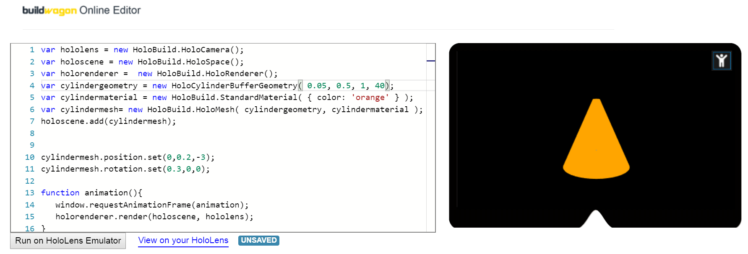Click the holorenderer.render line
748x254 pixels.
[154, 217]
